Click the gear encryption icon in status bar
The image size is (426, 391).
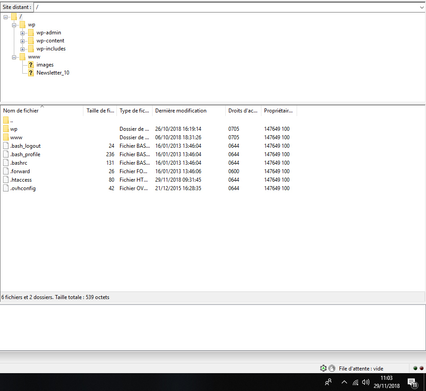click(x=323, y=368)
